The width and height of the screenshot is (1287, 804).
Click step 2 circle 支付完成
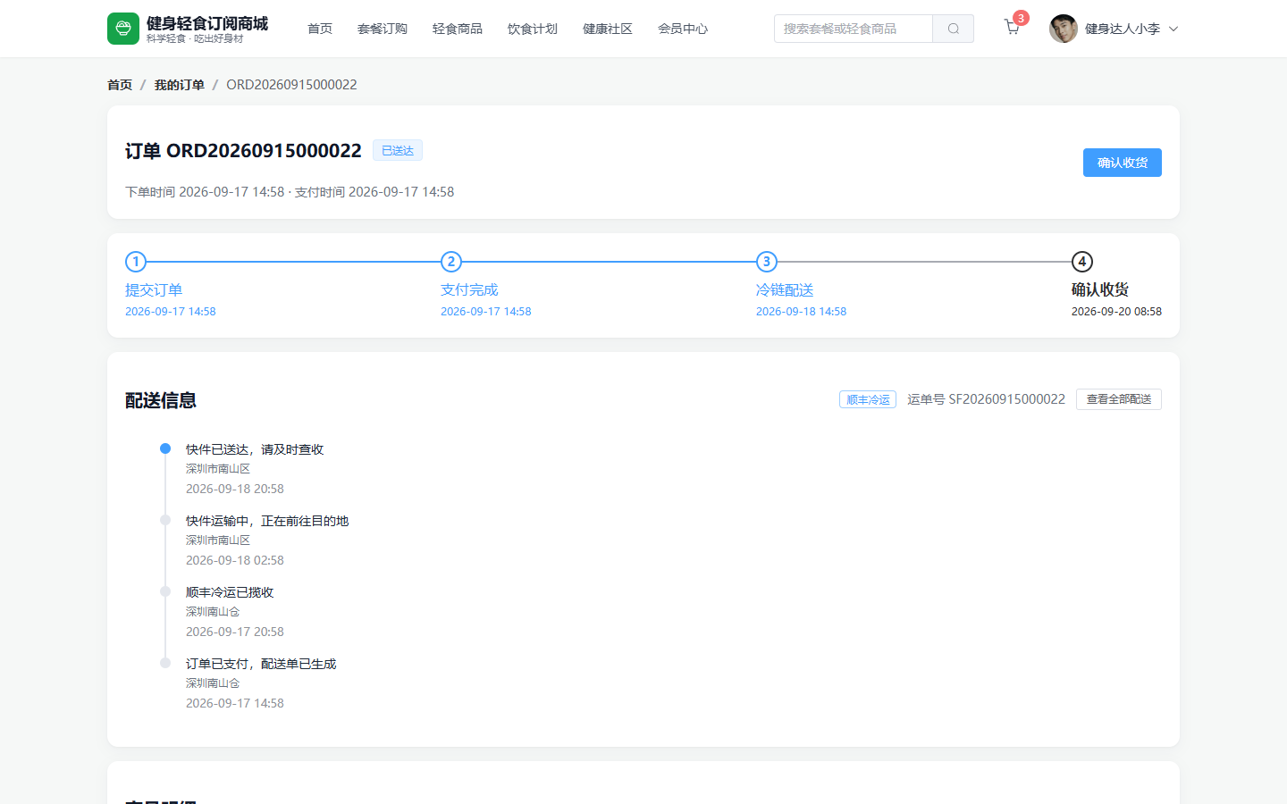(451, 262)
